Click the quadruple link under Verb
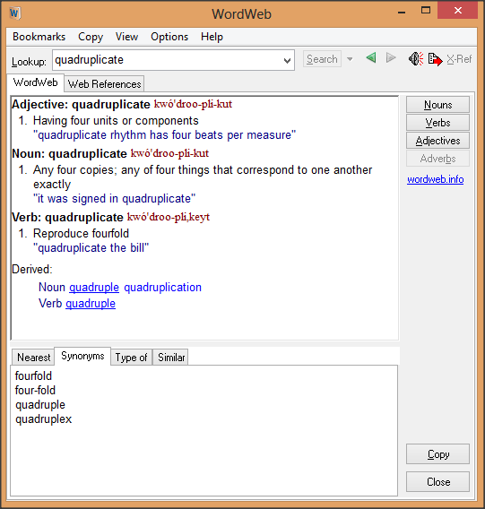Screen dimensions: 485x509 (x=91, y=304)
